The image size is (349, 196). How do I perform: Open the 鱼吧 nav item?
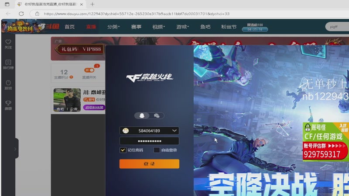coord(205,27)
